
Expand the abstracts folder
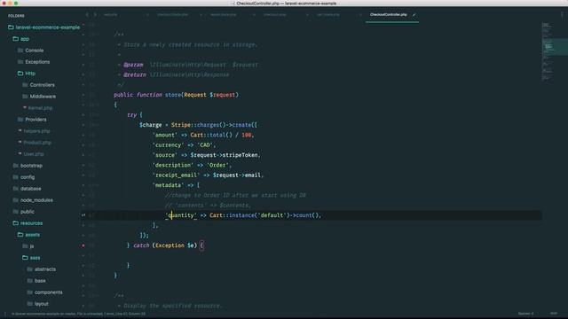click(42, 269)
